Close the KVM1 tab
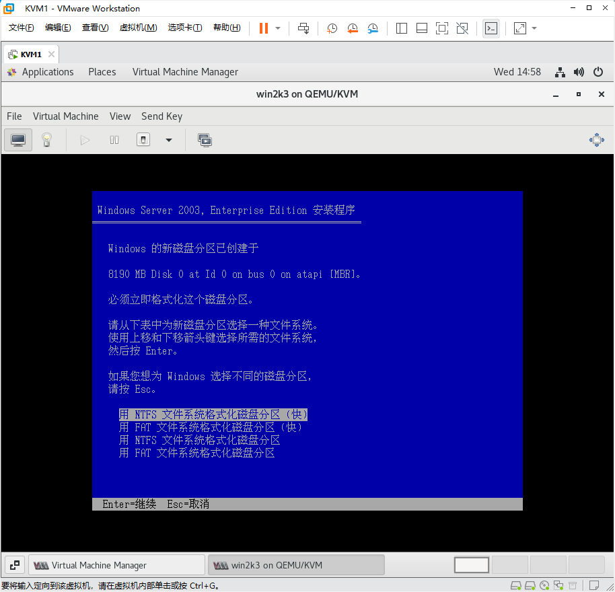This screenshot has width=615, height=592. coord(51,54)
